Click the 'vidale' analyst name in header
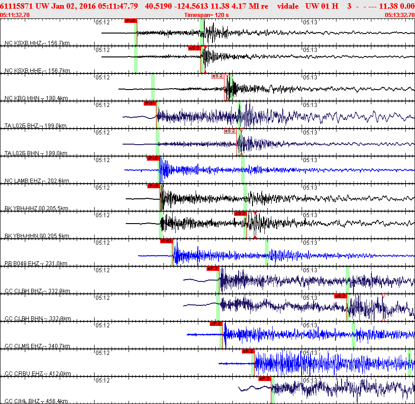 [x=288, y=6]
